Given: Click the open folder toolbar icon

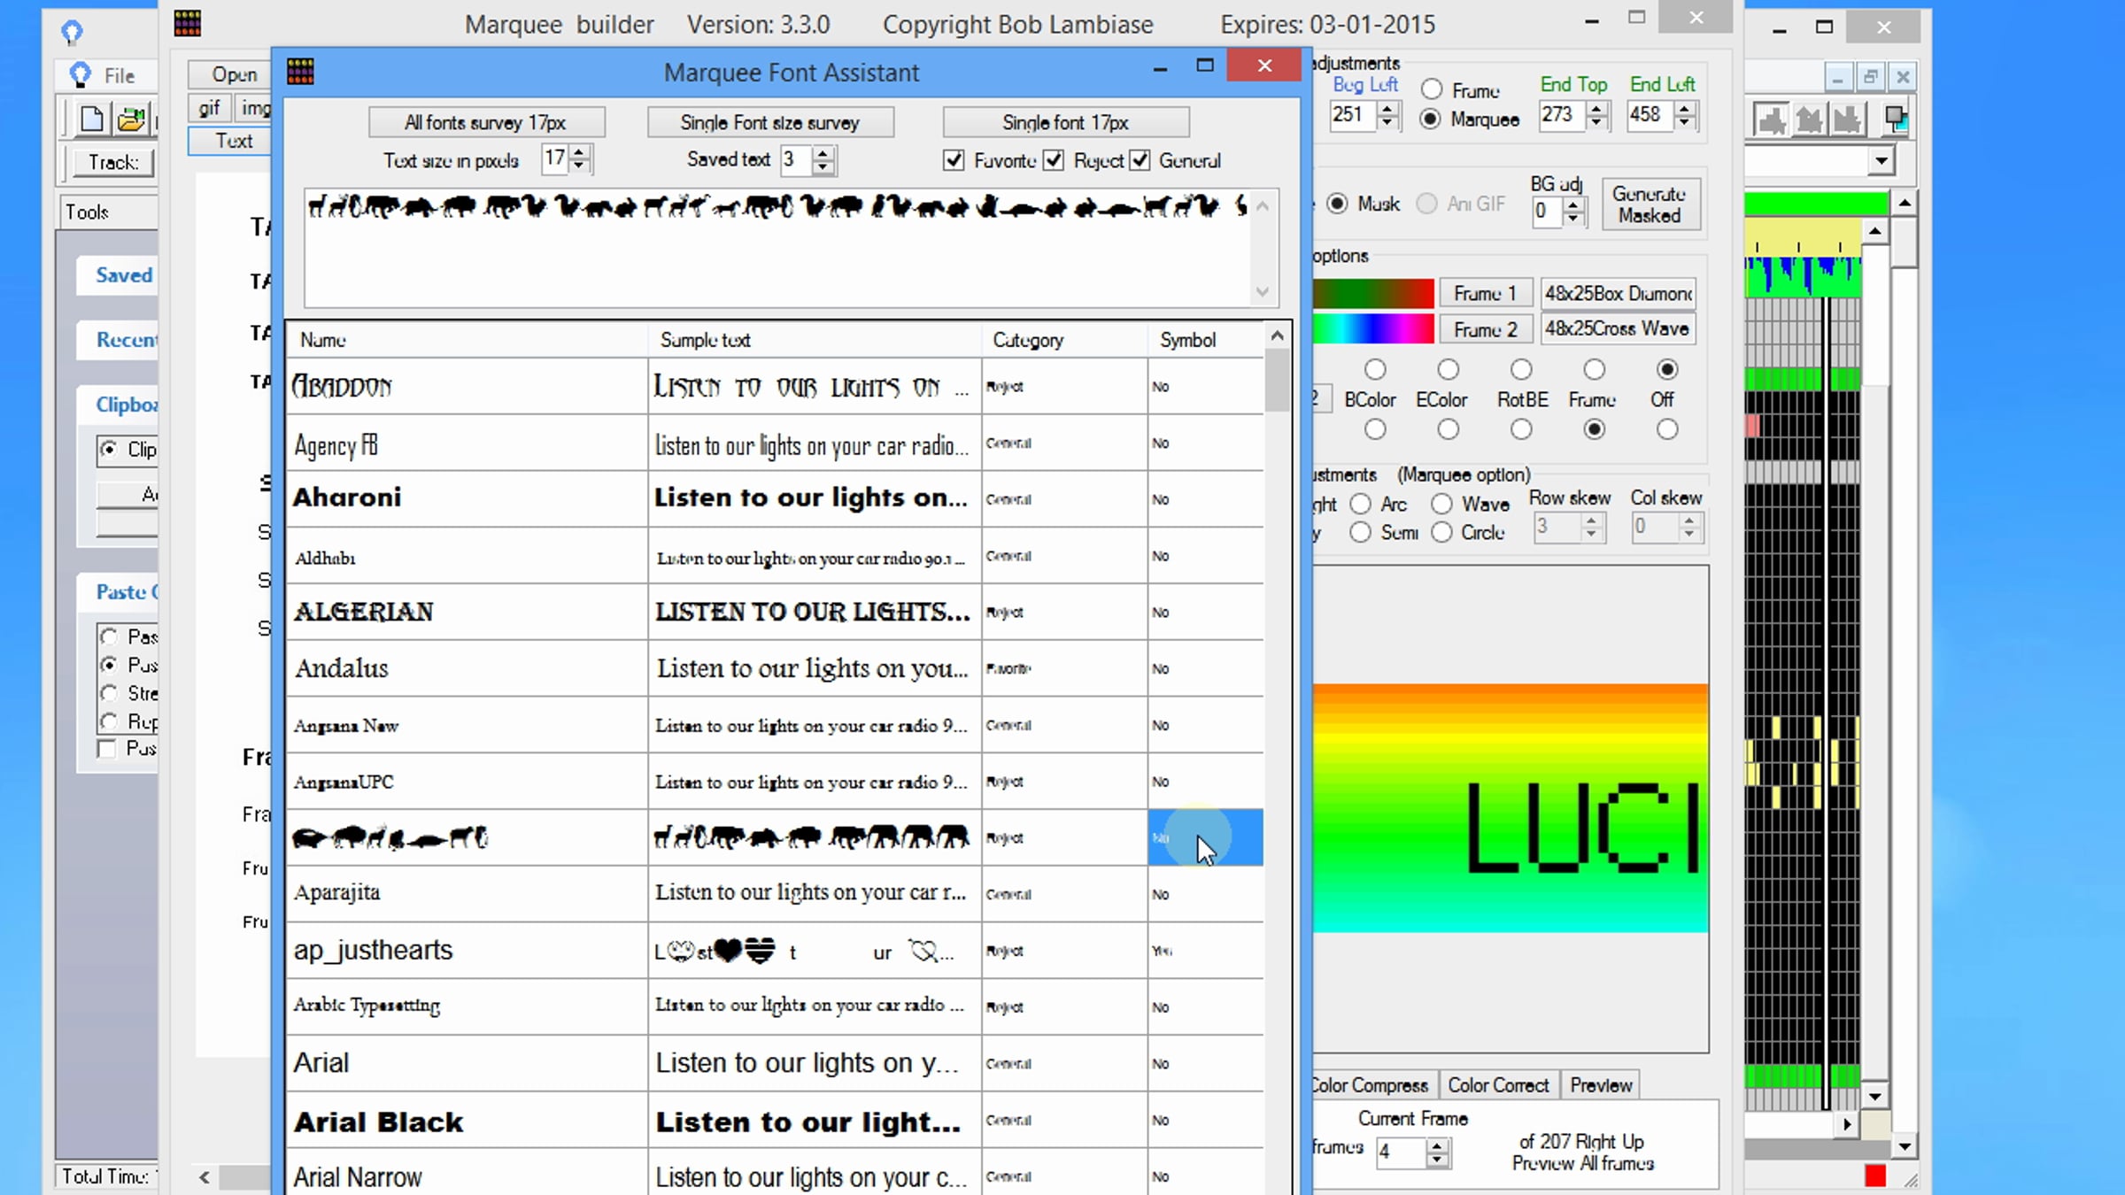Looking at the screenshot, I should [131, 119].
